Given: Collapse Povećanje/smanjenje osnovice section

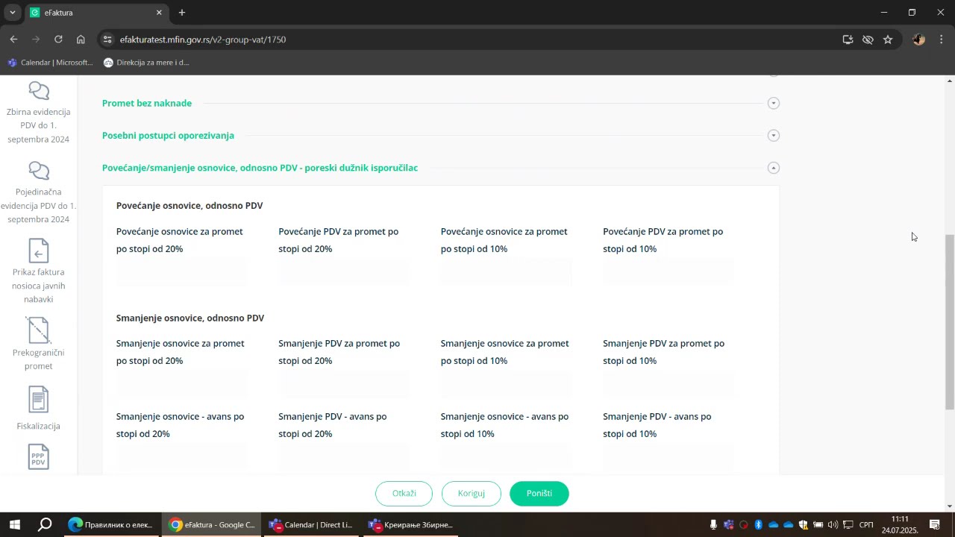Looking at the screenshot, I should pos(774,168).
